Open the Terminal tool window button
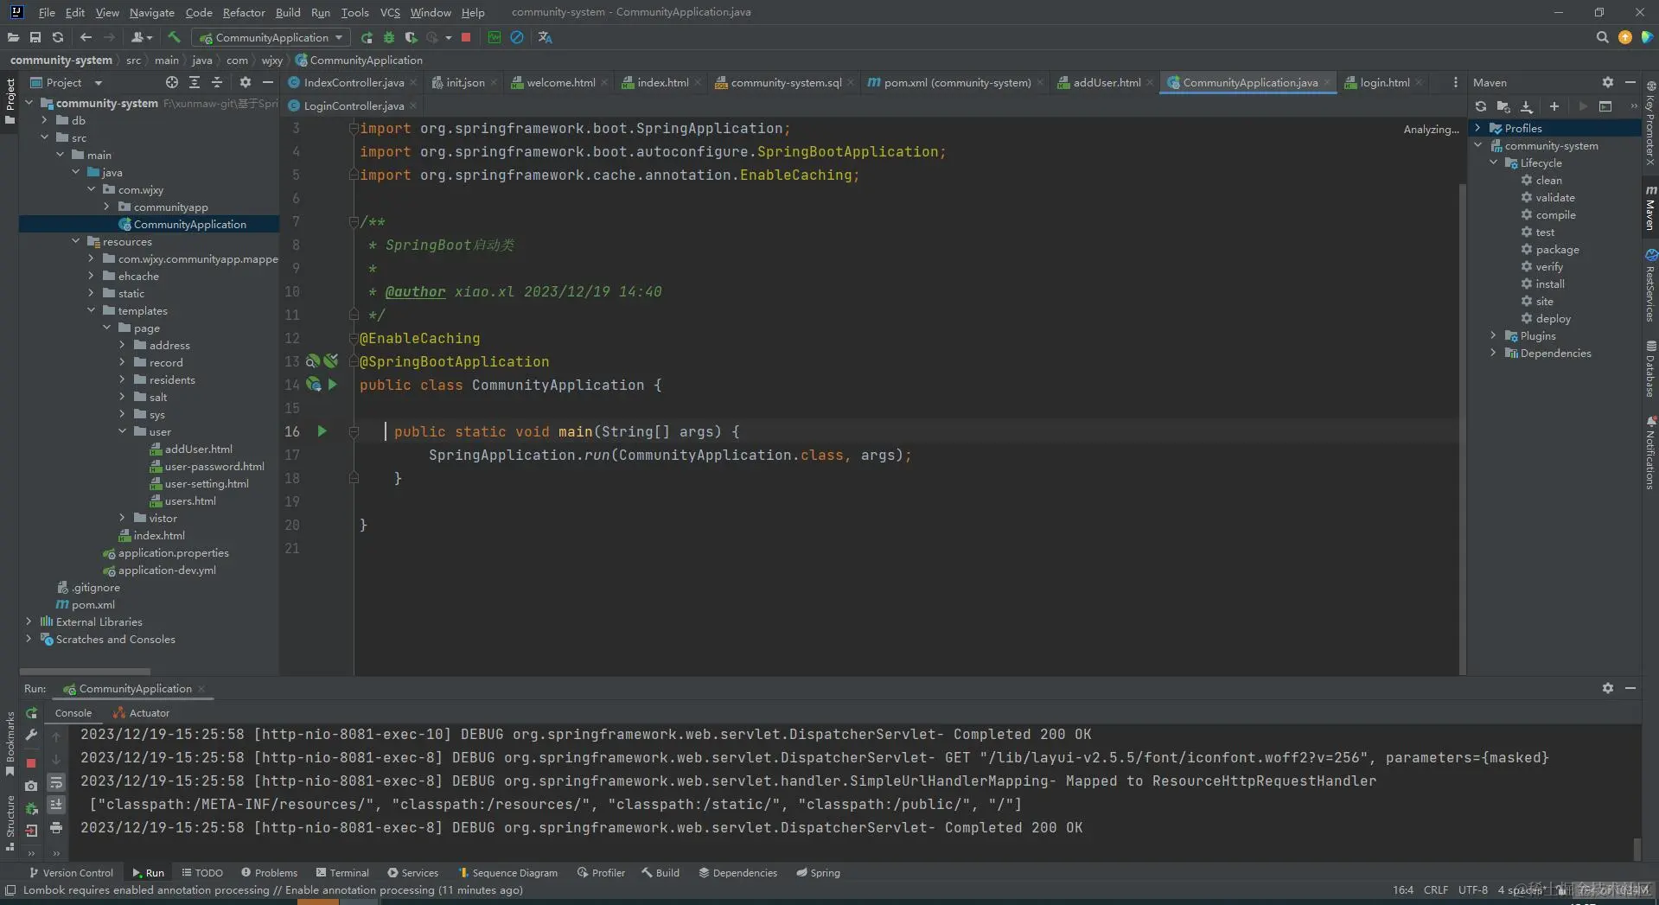 point(342,873)
